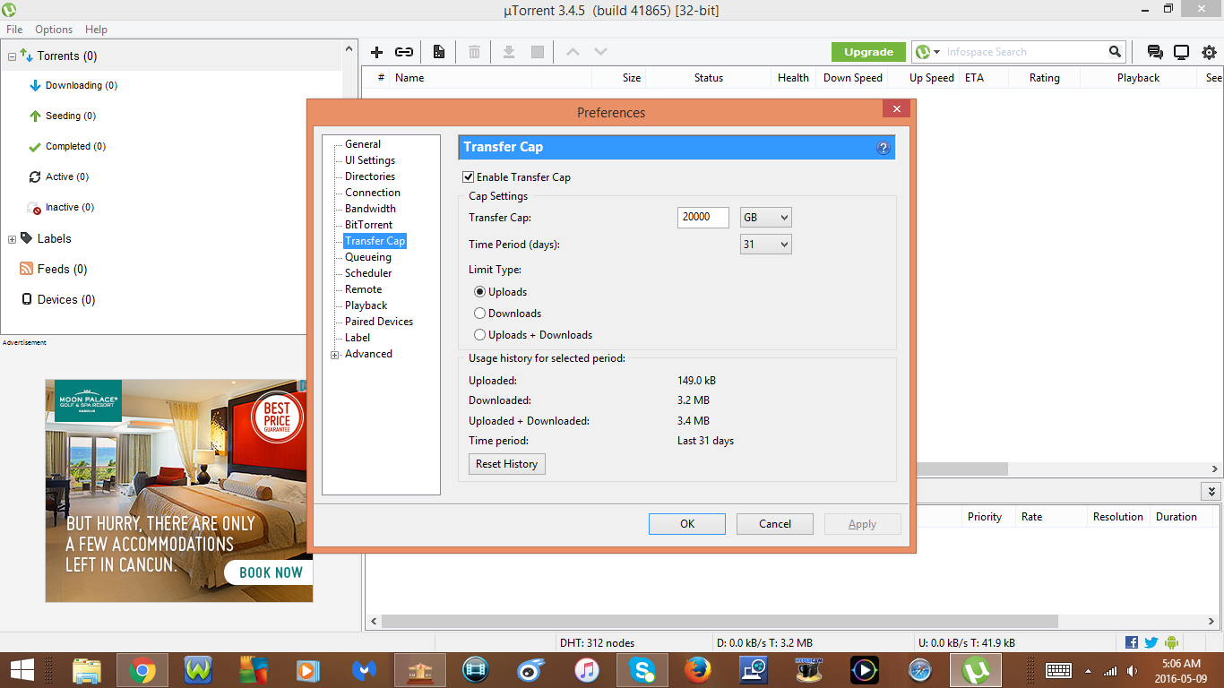Collapse the Torrents tree node
The image size is (1224, 688).
[x=12, y=56]
